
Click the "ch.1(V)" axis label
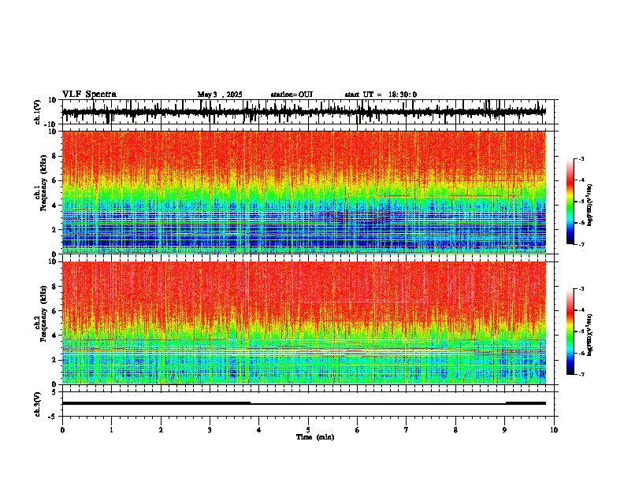click(38, 112)
